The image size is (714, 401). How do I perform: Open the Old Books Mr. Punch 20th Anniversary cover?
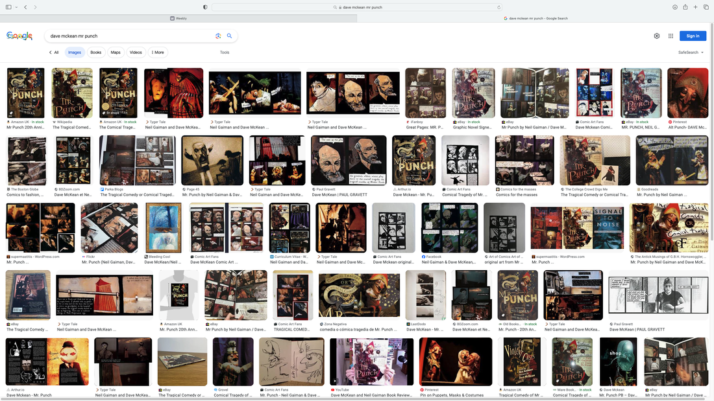coord(518,295)
